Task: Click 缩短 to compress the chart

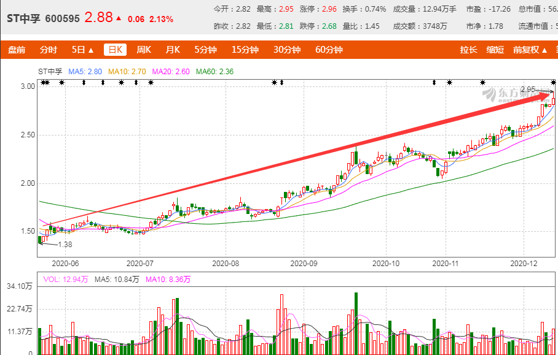Action: point(495,50)
